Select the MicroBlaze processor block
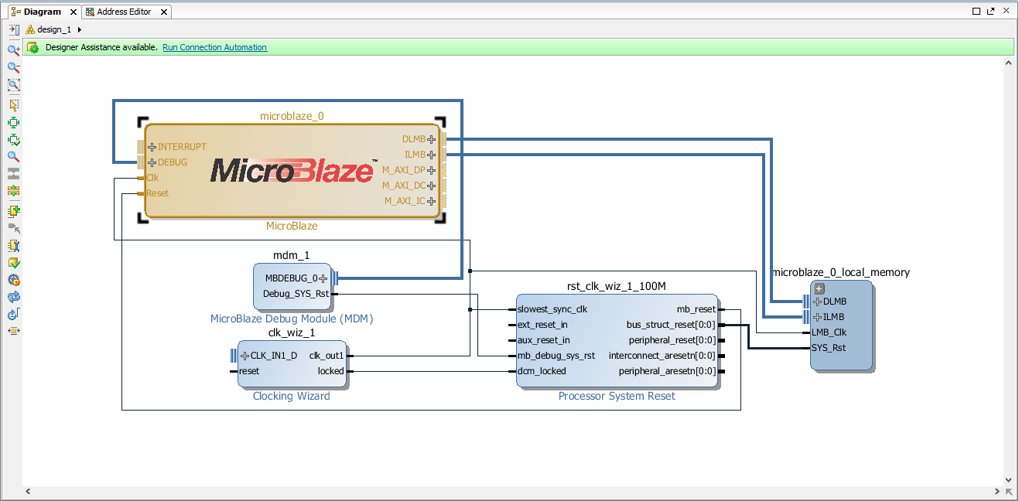Screen dimensions: 1019x501 point(292,171)
